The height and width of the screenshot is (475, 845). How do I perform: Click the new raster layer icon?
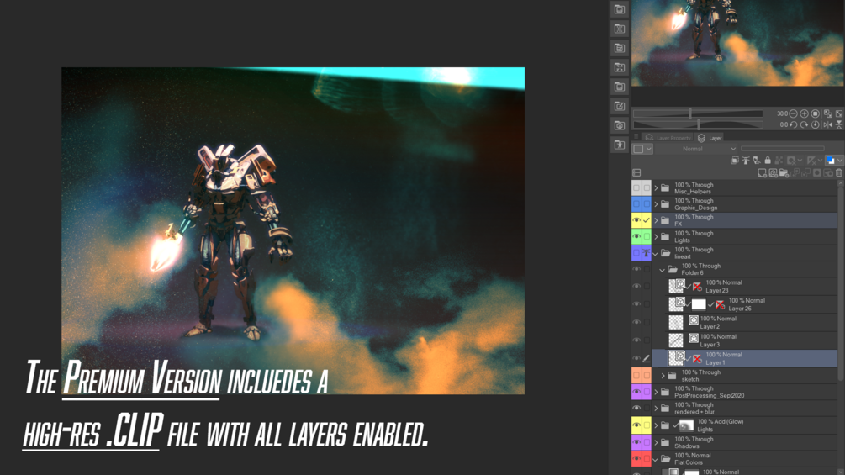762,173
